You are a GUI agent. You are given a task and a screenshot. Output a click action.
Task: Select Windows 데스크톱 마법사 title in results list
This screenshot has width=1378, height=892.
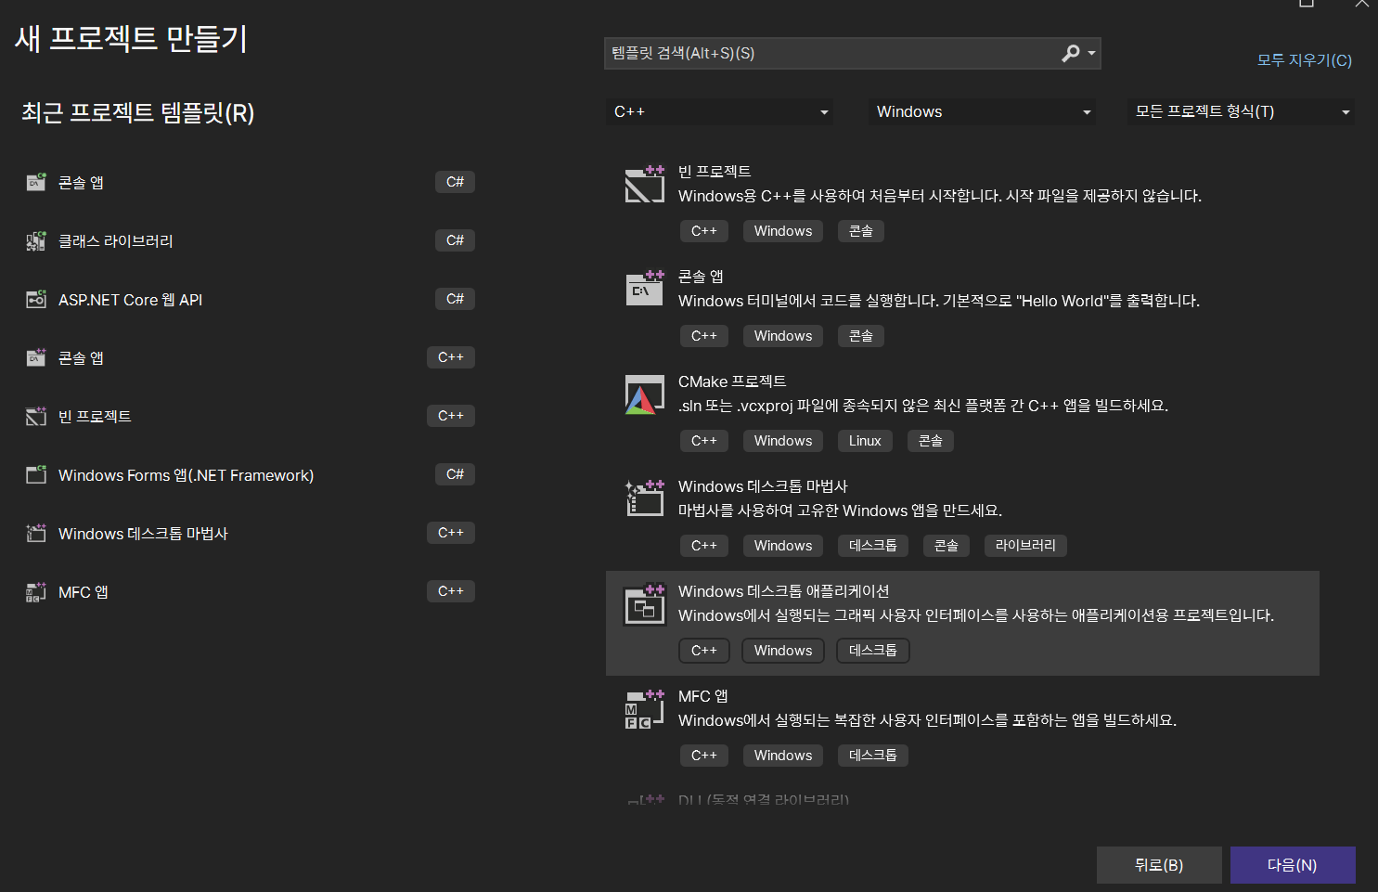(763, 486)
